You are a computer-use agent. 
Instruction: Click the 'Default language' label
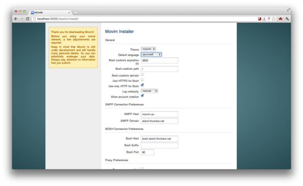pos(128,55)
